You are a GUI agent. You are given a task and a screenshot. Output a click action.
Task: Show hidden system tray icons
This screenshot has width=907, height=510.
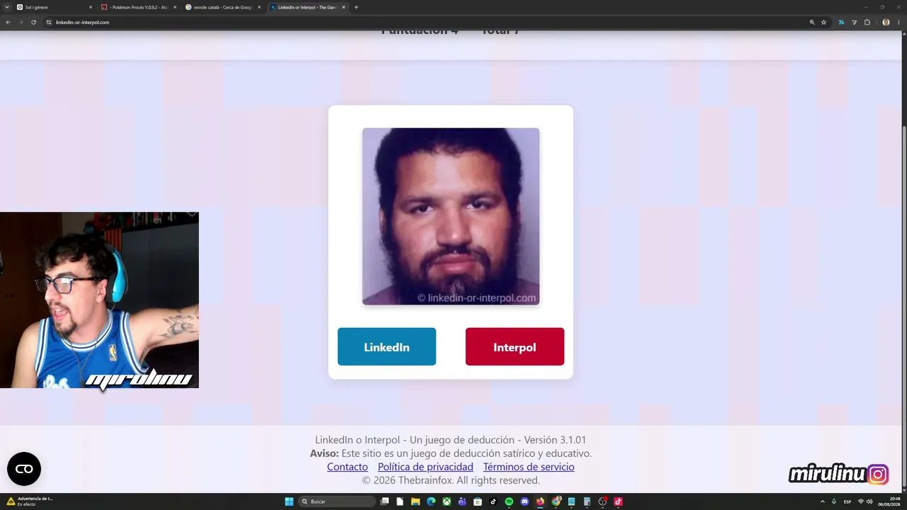coord(822,501)
